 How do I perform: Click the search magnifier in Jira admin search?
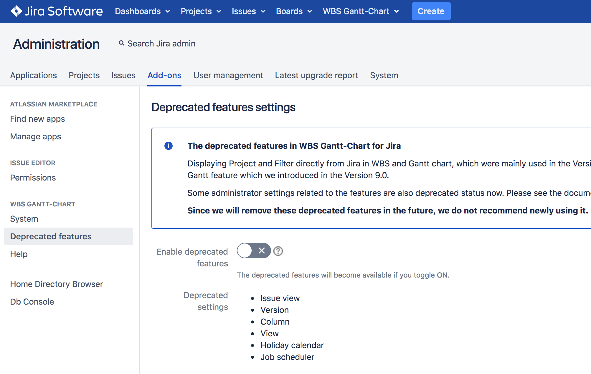[122, 43]
